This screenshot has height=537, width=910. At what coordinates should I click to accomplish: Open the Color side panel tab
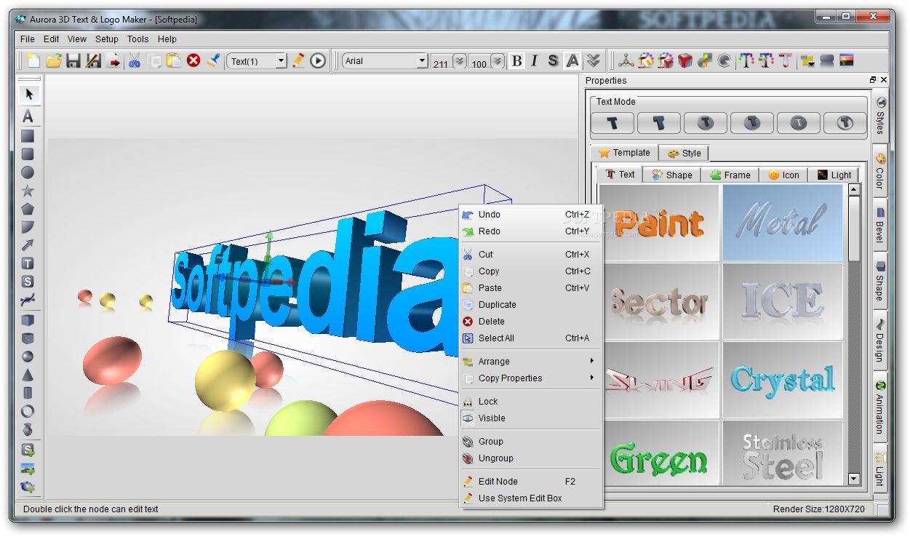click(x=880, y=170)
